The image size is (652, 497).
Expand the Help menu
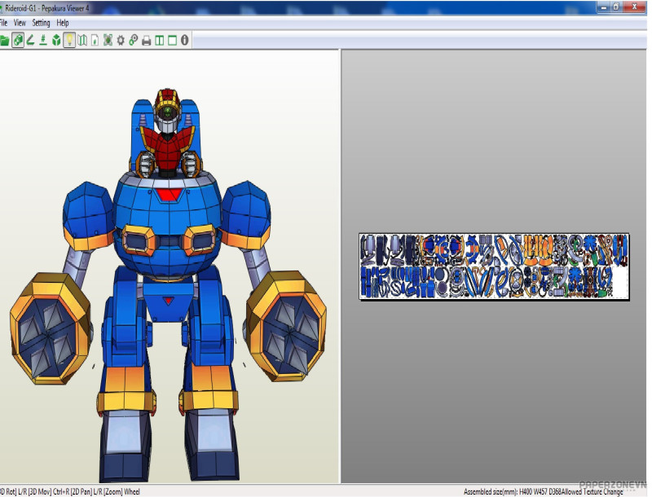point(63,23)
